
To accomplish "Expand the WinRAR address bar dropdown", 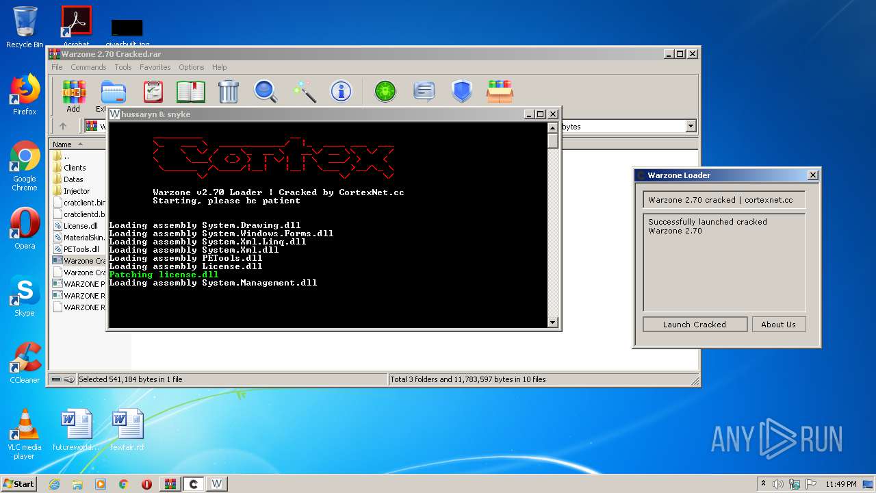I will (691, 126).
